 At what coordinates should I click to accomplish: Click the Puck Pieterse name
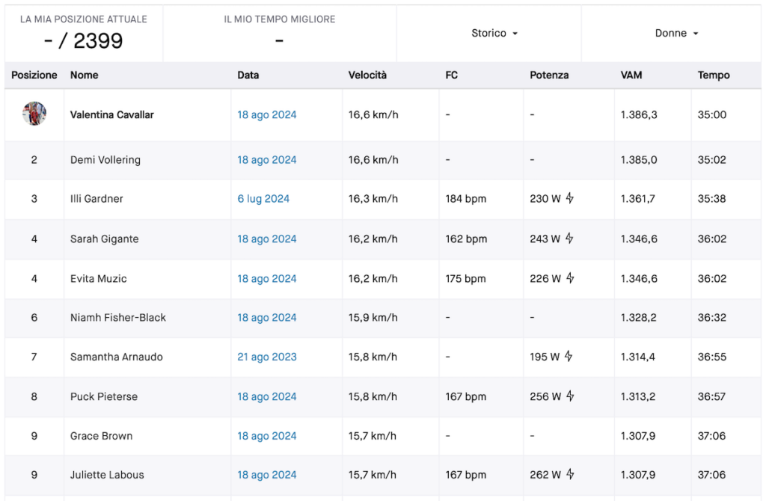pos(103,396)
